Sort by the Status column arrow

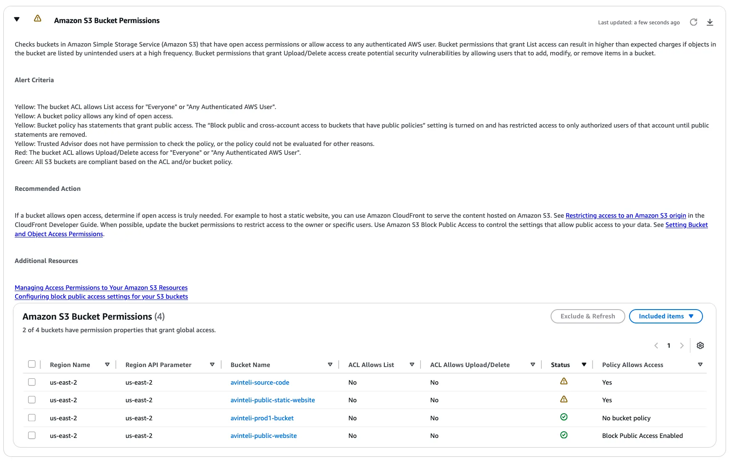(584, 365)
